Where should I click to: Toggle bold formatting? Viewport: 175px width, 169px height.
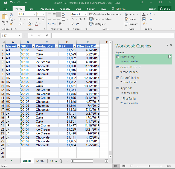(x=20, y=19)
